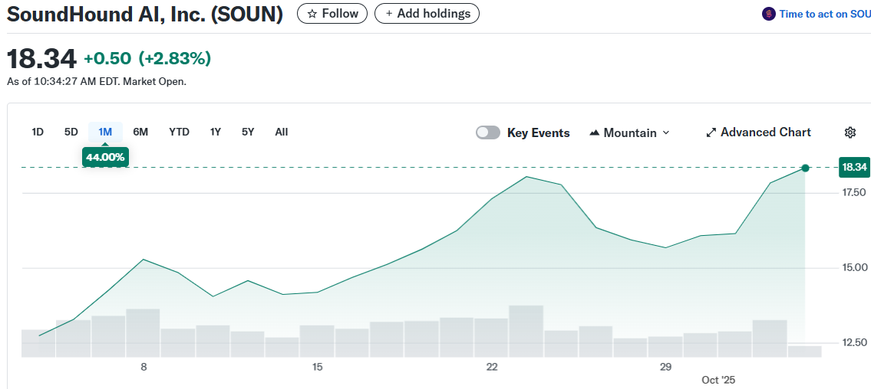This screenshot has height=389, width=871.
Task: Show the All time range
Action: tap(282, 132)
